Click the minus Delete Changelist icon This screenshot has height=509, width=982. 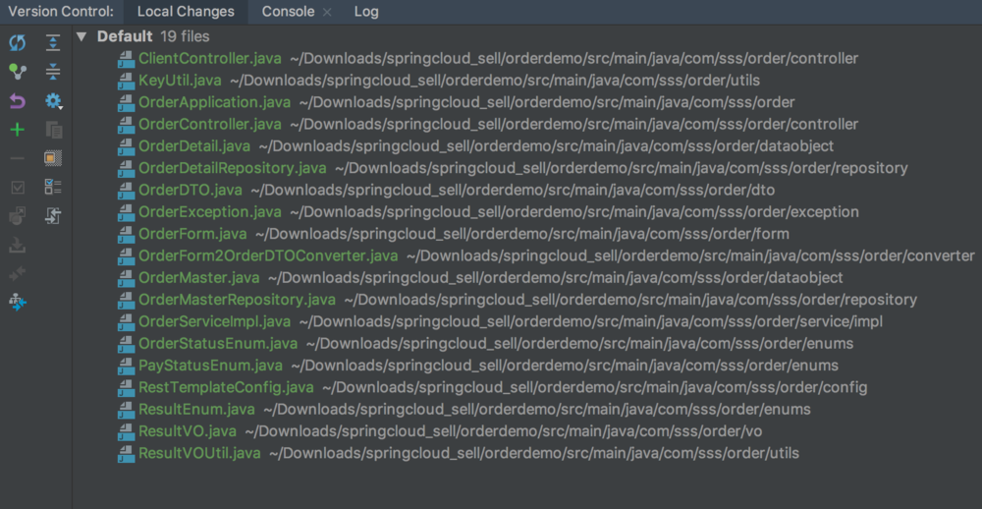coord(18,158)
